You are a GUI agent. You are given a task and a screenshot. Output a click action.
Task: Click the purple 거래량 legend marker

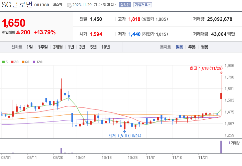[229, 143]
